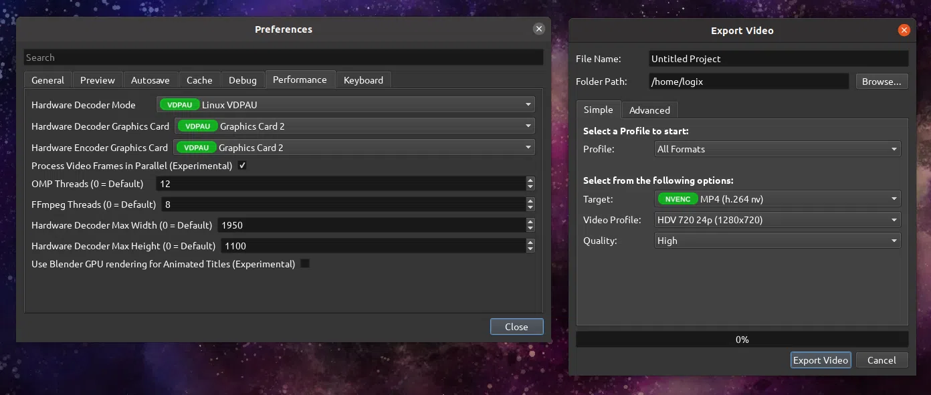Open the Hardware Decoder Graphics Card dropdown
This screenshot has height=395, width=931.
[x=354, y=126]
